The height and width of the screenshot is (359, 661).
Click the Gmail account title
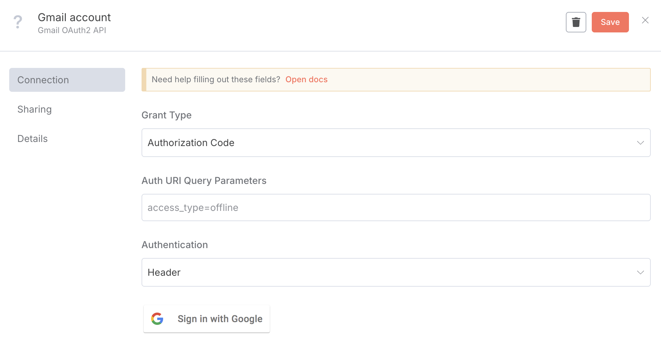(74, 17)
